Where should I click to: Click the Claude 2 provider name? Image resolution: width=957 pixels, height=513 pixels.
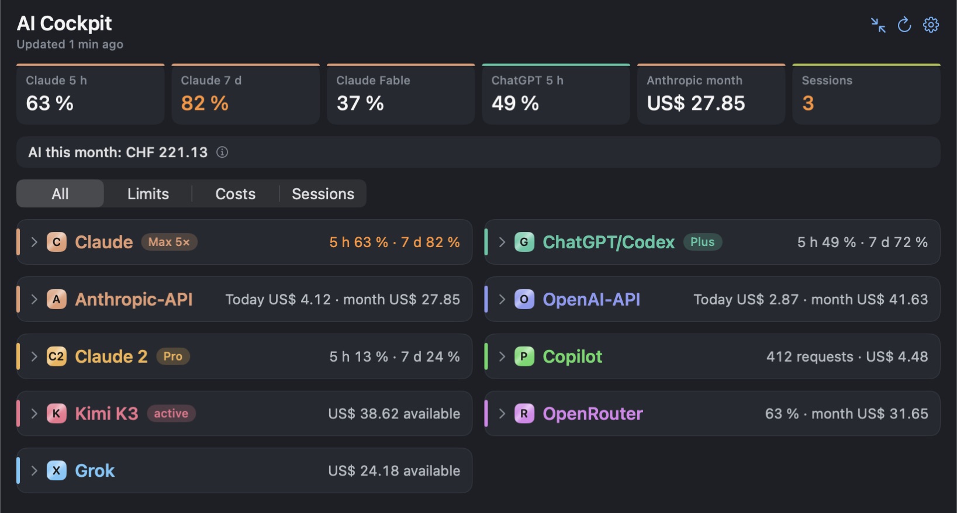pyautogui.click(x=112, y=356)
